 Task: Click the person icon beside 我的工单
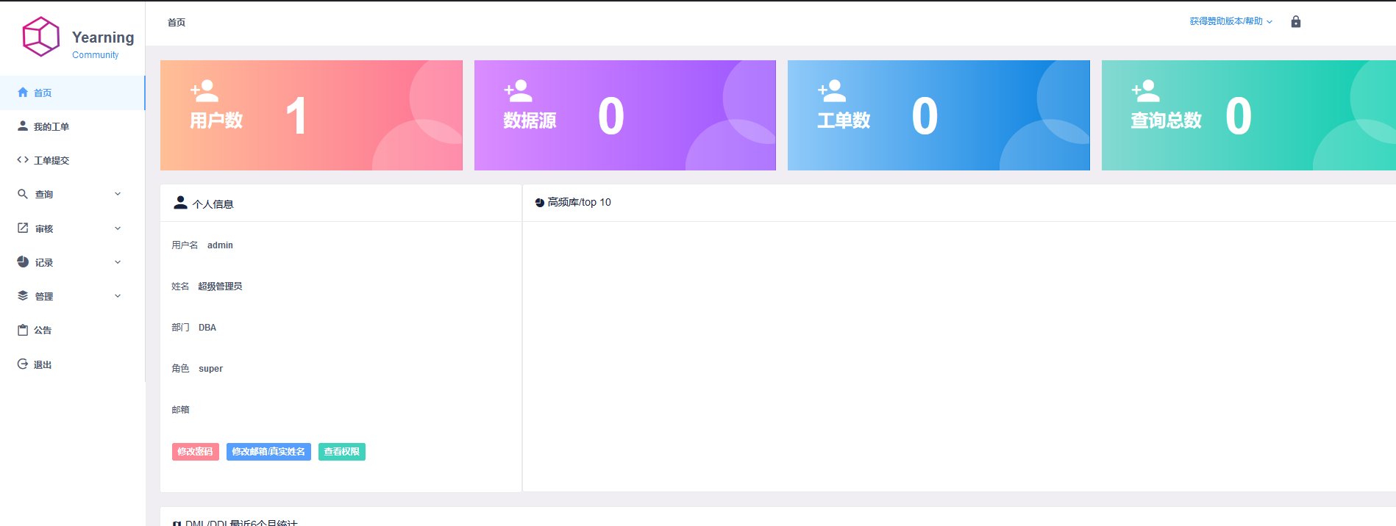pyautogui.click(x=23, y=126)
